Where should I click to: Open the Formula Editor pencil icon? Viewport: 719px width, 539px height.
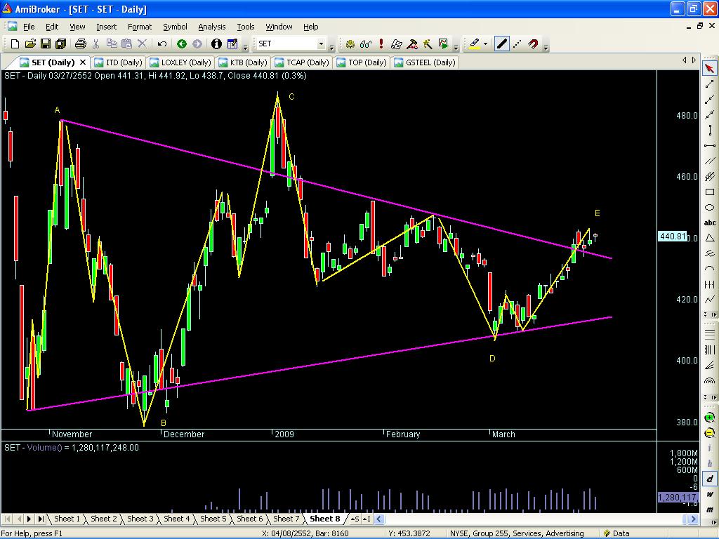coord(232,44)
